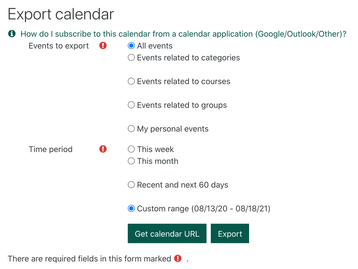The image size is (358, 269).
Task: Click the Time period field label
Action: tap(50, 149)
